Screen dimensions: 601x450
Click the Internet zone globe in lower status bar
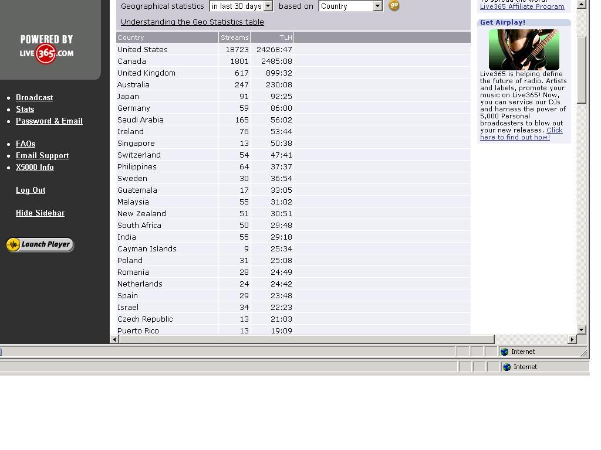(x=507, y=367)
